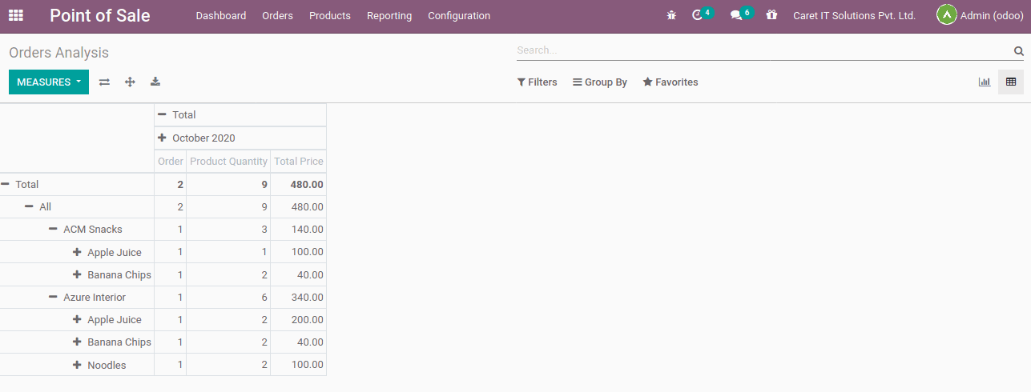
Task: Click the Expand all arrows icon
Action: 130,82
